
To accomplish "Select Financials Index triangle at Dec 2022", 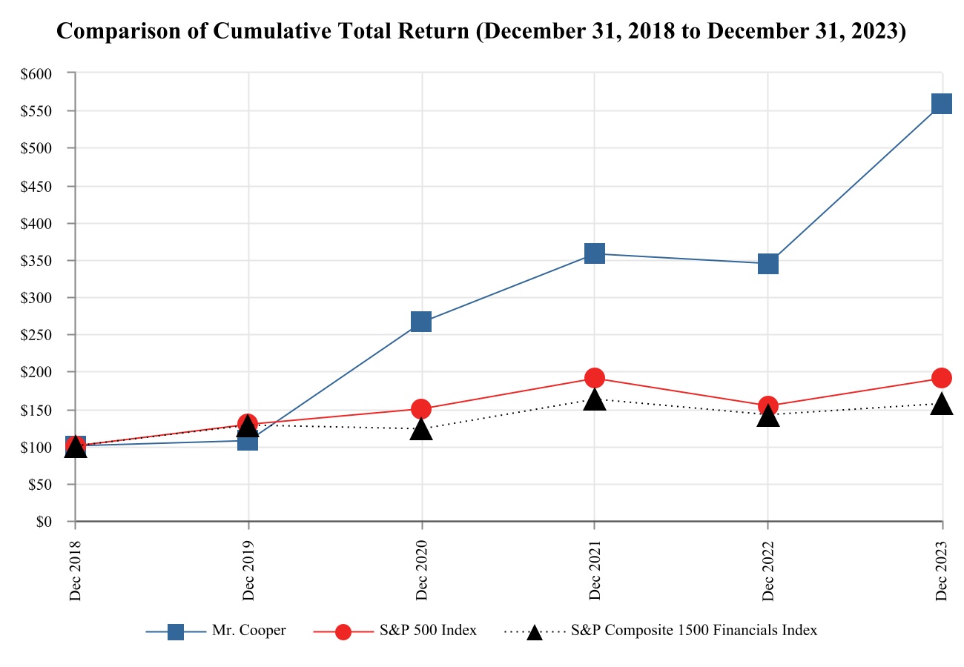I will point(767,416).
